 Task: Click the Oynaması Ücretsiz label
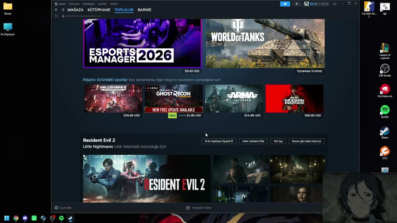[310, 71]
